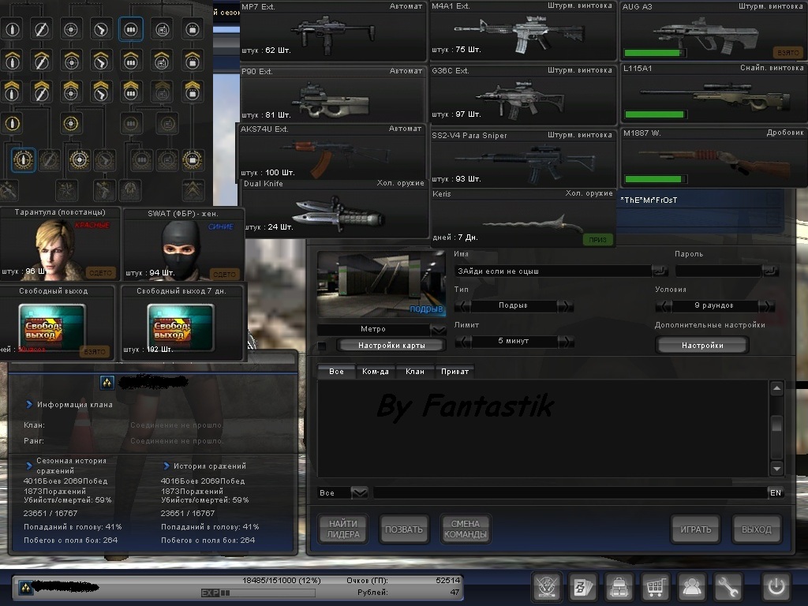Click the M1887 W. green durability bar
This screenshot has width=808, height=606.
coord(654,179)
